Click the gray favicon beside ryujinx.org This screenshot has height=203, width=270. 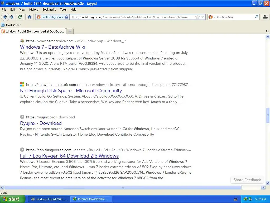22,117
